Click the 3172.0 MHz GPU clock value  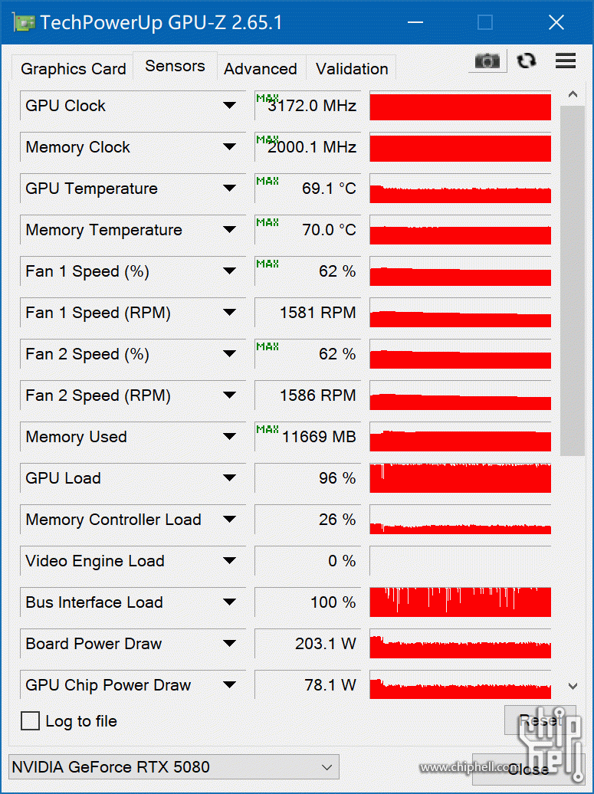tap(312, 106)
